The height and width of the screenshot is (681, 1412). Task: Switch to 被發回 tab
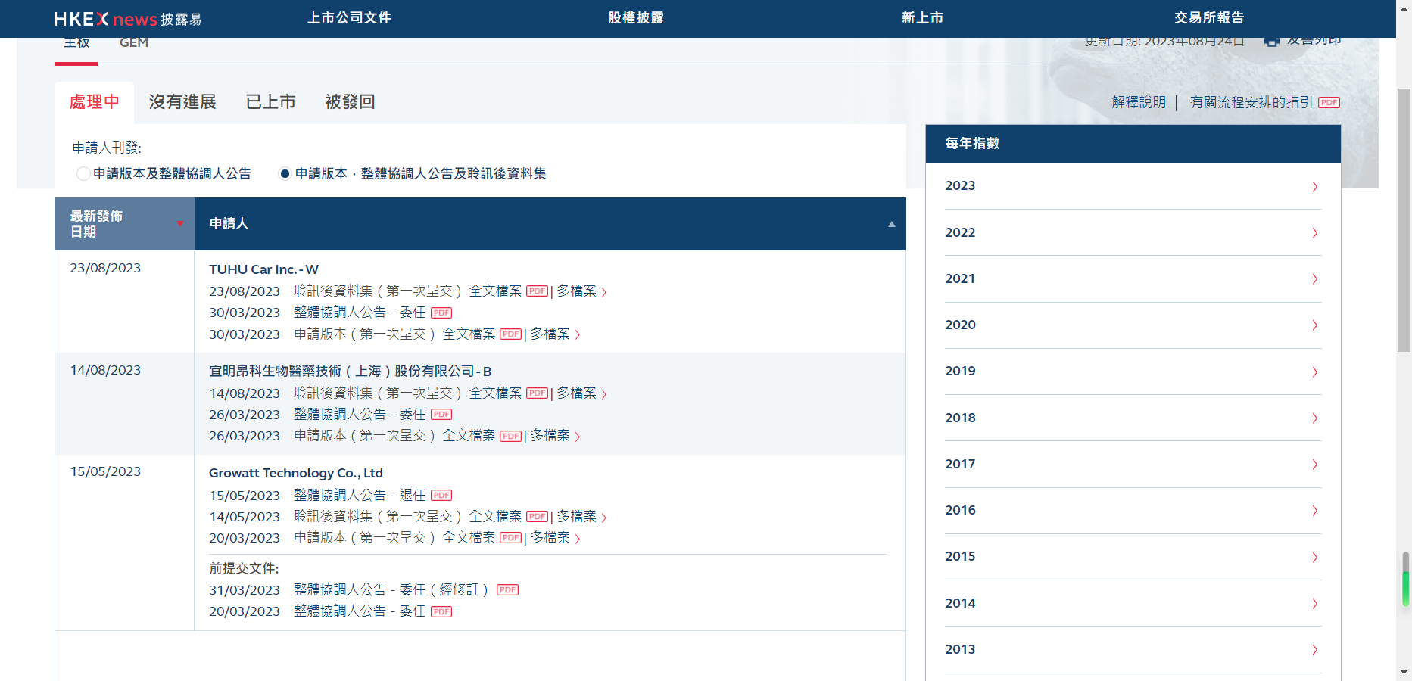(350, 102)
